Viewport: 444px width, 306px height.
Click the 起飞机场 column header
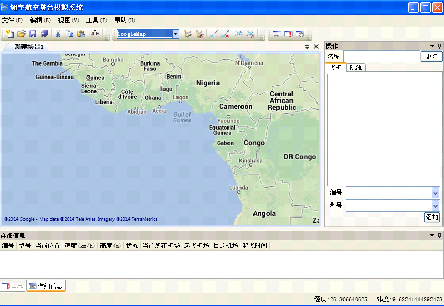197,246
